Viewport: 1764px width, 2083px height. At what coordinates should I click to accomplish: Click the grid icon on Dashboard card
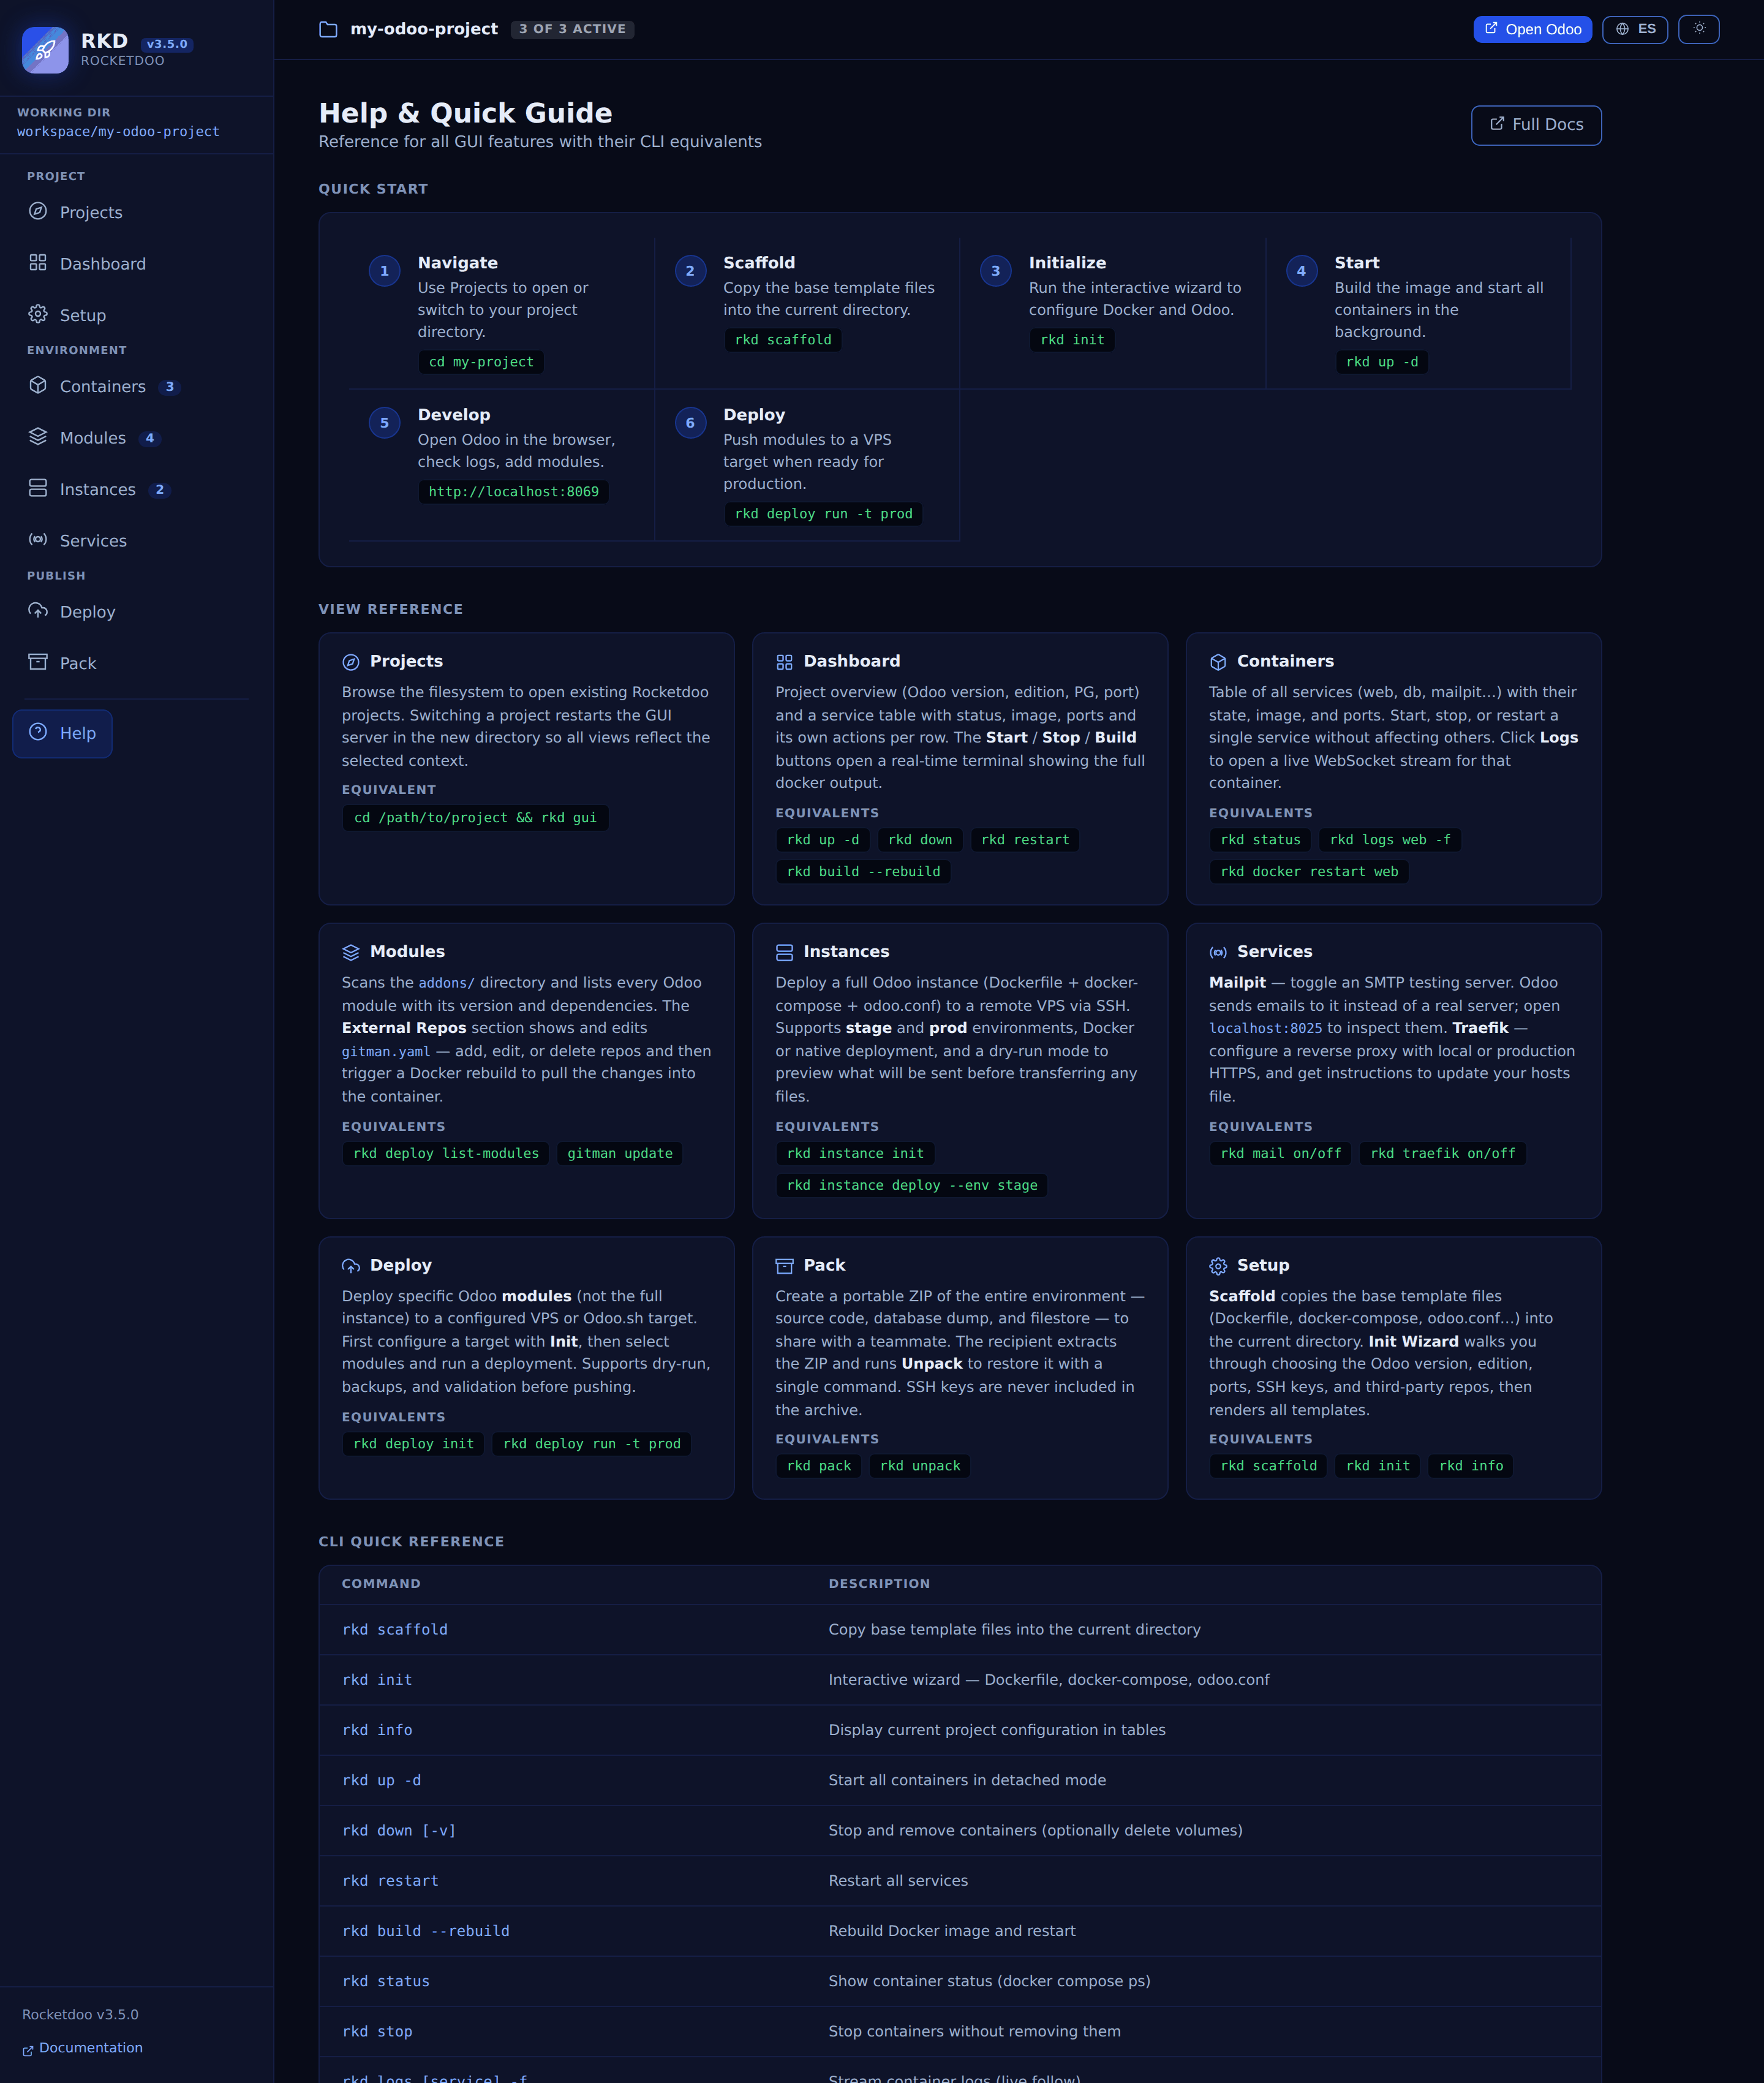click(784, 662)
